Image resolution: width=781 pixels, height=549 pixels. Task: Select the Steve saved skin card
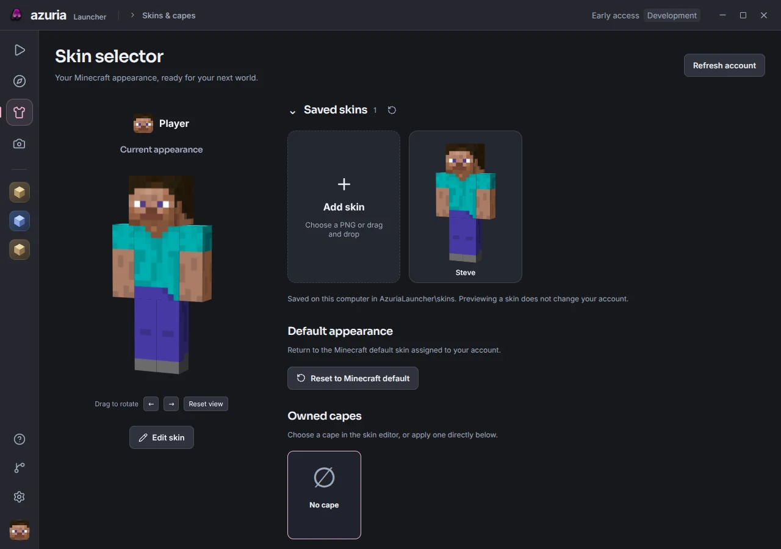click(x=466, y=207)
